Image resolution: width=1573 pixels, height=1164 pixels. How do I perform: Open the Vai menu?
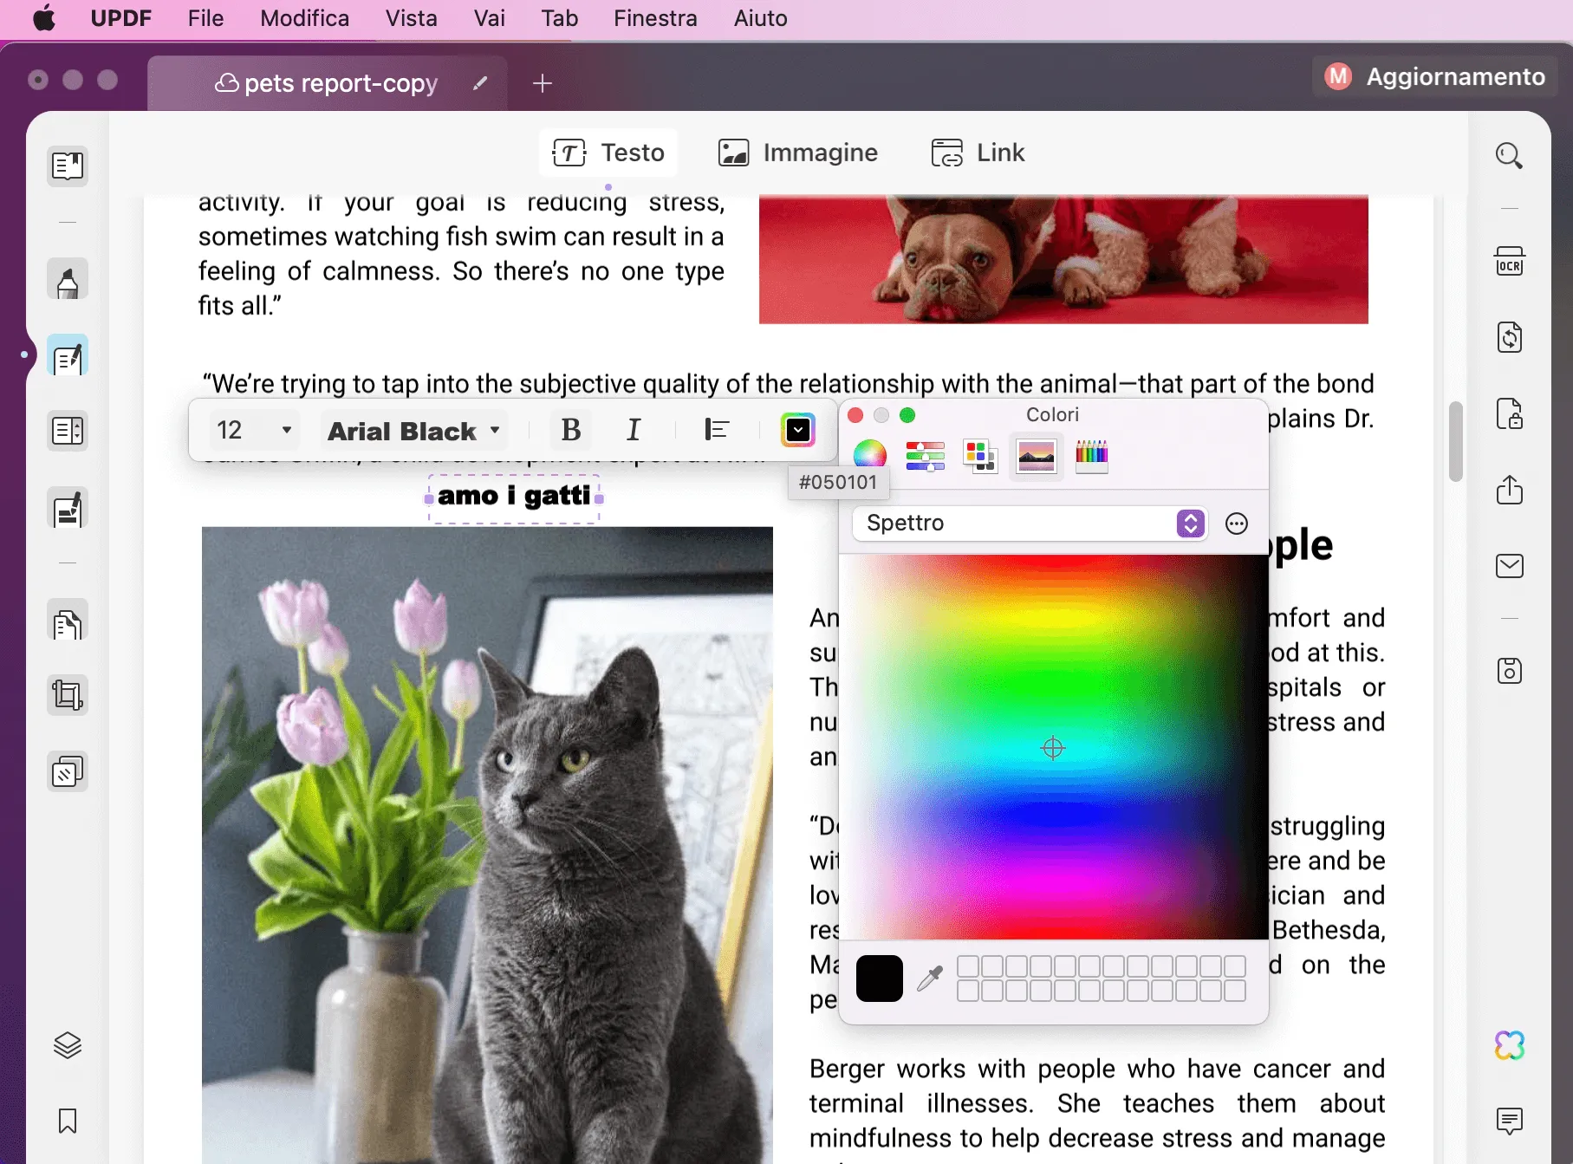[x=489, y=18]
